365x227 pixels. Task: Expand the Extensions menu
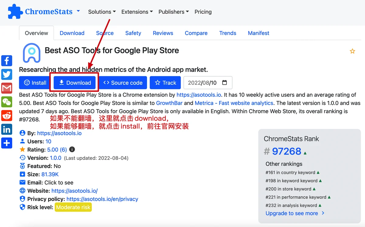click(137, 12)
